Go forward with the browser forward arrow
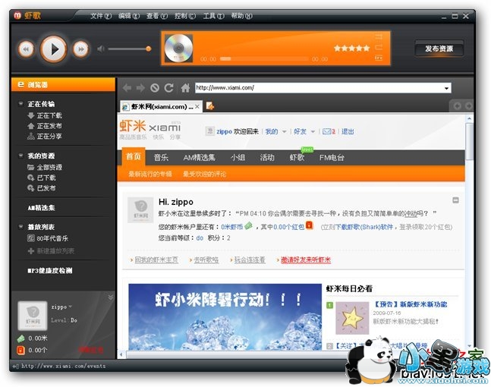Viewport: 491px width, 387px height. coord(140,88)
